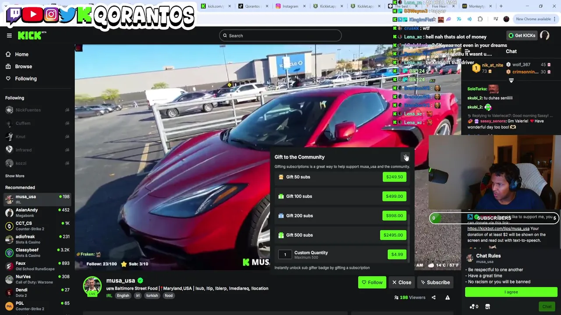
Task: Click the gift icon beside Gift 500 subs
Action: click(x=281, y=235)
